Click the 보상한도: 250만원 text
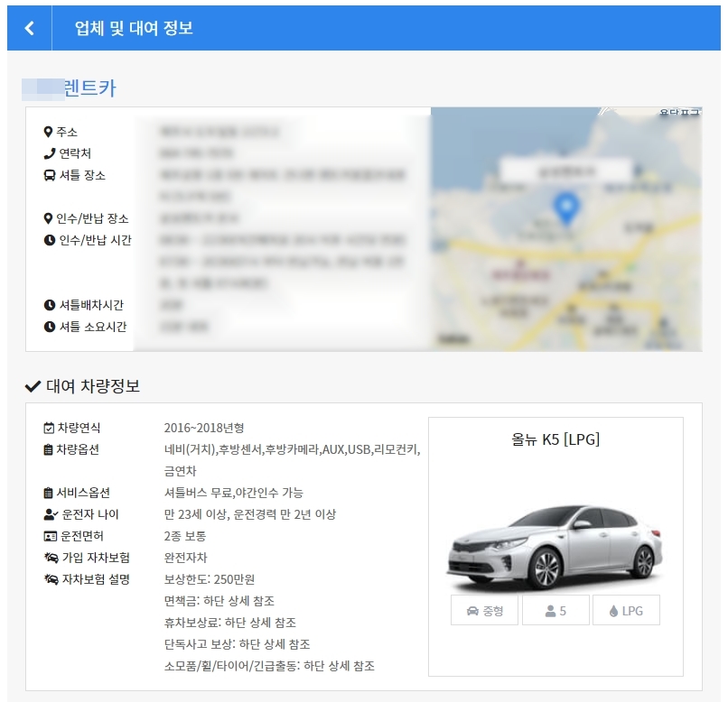This screenshot has height=702, width=728. tap(209, 579)
